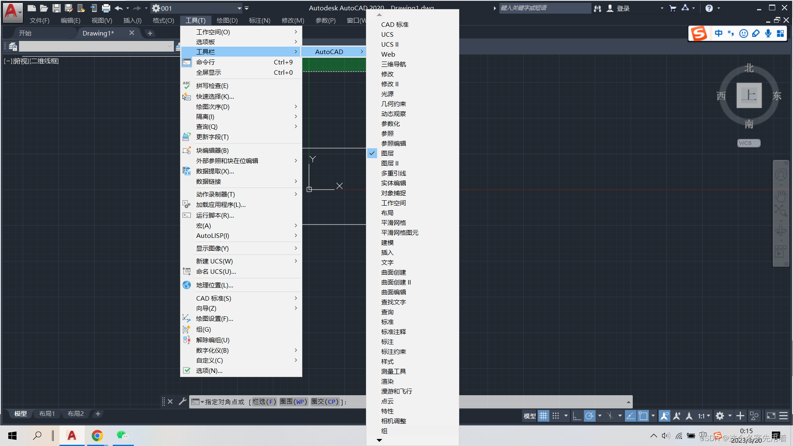Viewport: 793px width, 446px height.
Task: Click the Sogou input method S logo
Action: pos(699,33)
